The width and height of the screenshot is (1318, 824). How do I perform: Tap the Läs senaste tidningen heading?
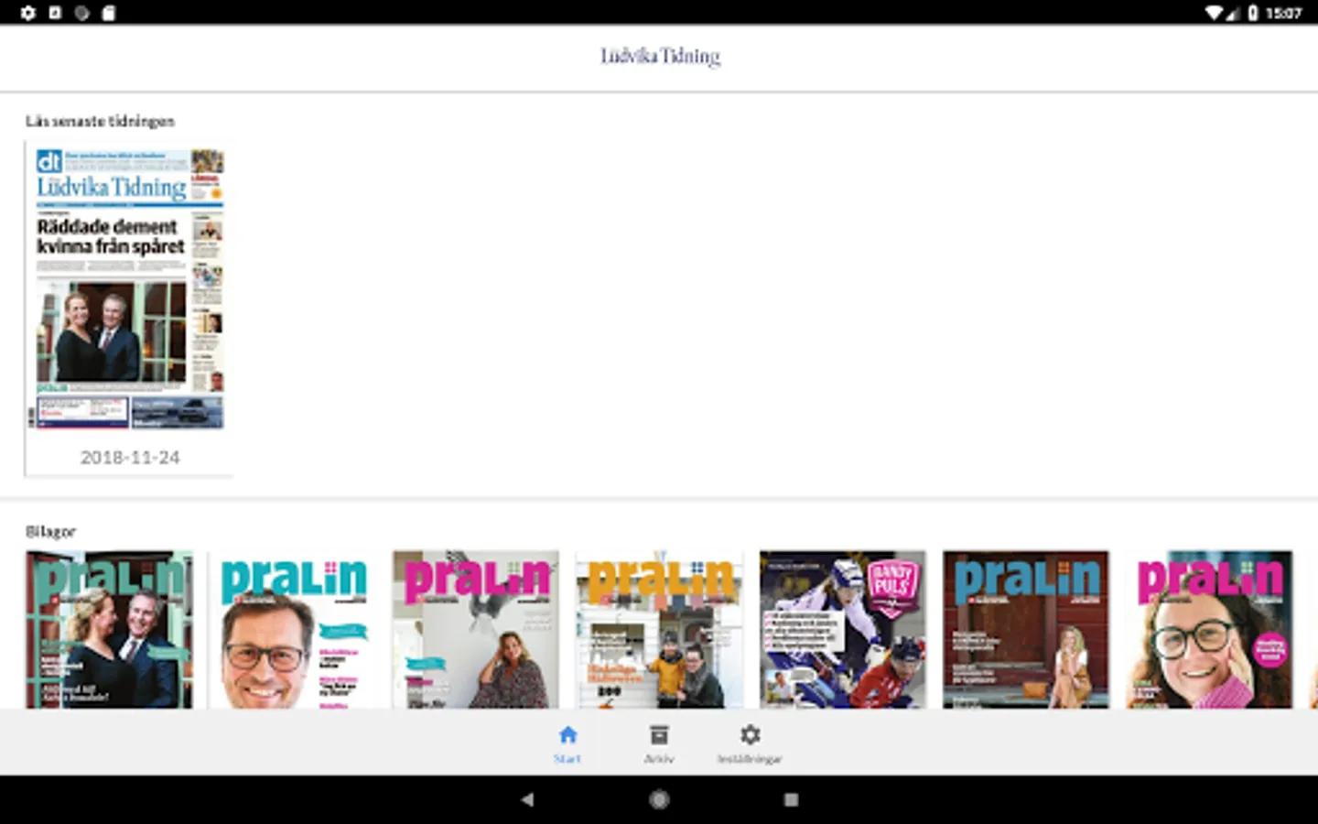pos(100,121)
